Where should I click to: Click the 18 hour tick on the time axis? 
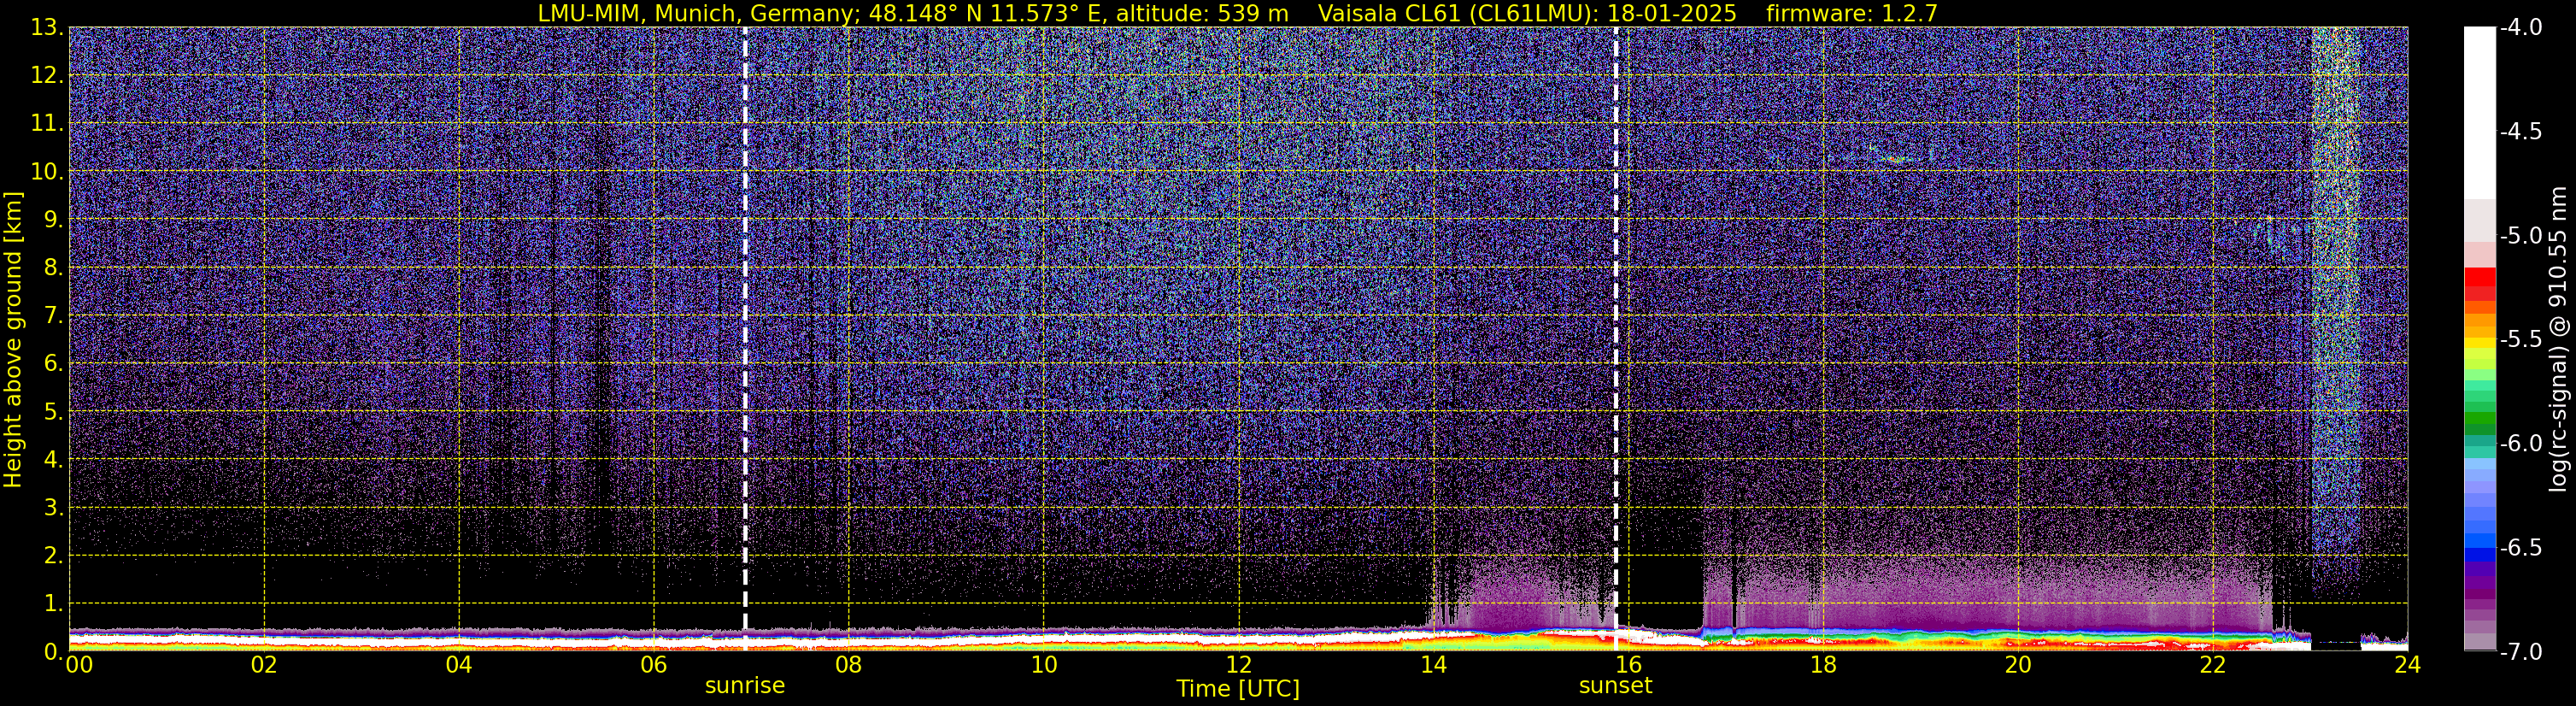(1823, 665)
